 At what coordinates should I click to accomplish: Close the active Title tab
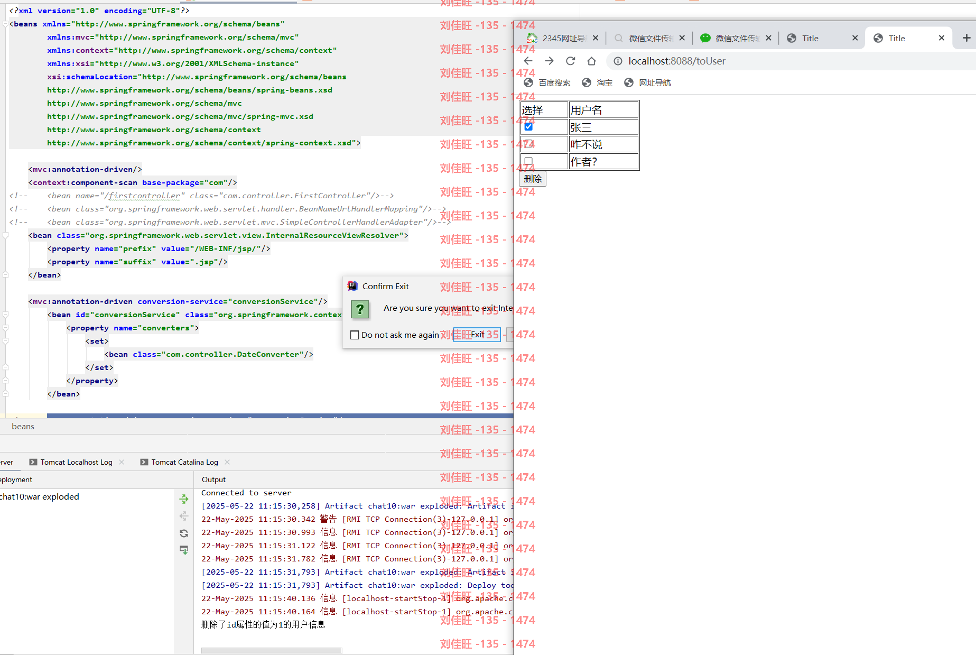point(942,38)
